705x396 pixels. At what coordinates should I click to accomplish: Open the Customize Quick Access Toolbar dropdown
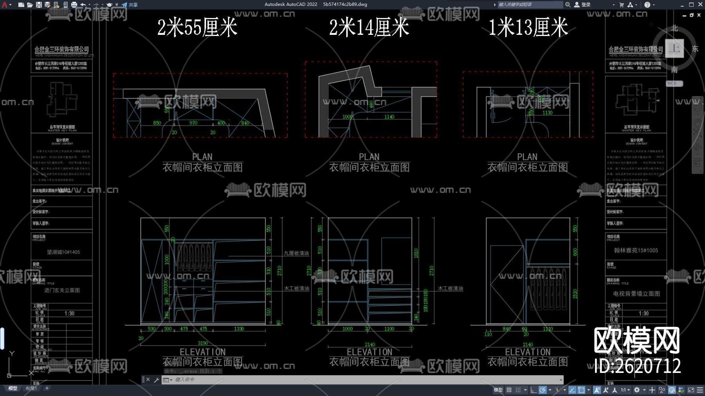point(117,5)
